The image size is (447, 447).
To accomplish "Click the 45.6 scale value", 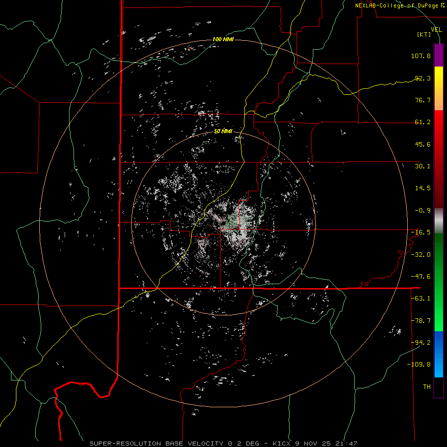I will (423, 144).
